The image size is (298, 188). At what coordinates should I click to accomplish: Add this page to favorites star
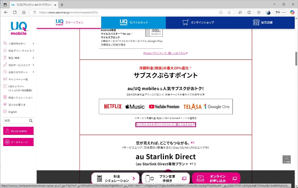pos(229,12)
